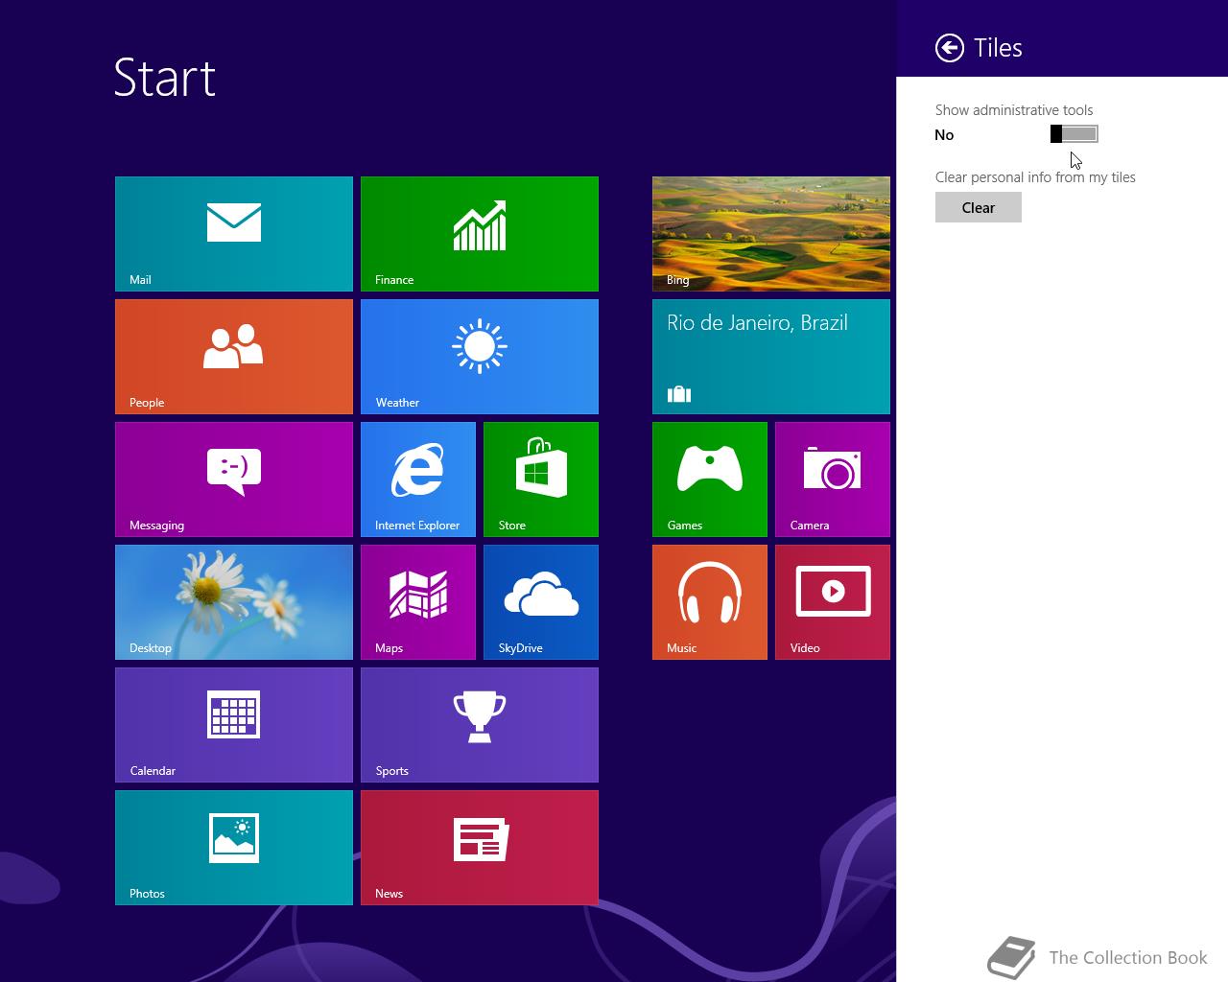Open Internet Explorer tile

(418, 479)
